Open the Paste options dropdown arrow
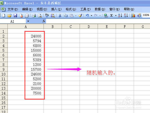Image resolution: width=150 pixels, height=113 pixels. [76, 15]
